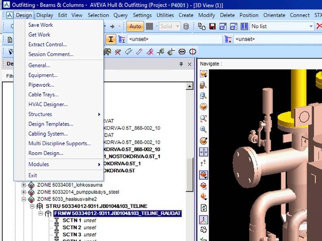The width and height of the screenshot is (322, 241).
Task: Click the blue lists icon beside No list
Action: coord(244,26)
